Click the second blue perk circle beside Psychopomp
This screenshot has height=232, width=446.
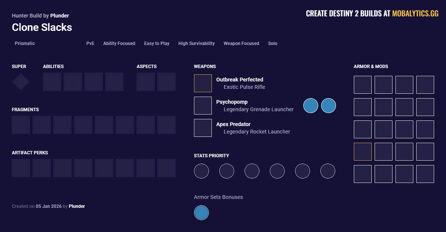[x=329, y=106]
